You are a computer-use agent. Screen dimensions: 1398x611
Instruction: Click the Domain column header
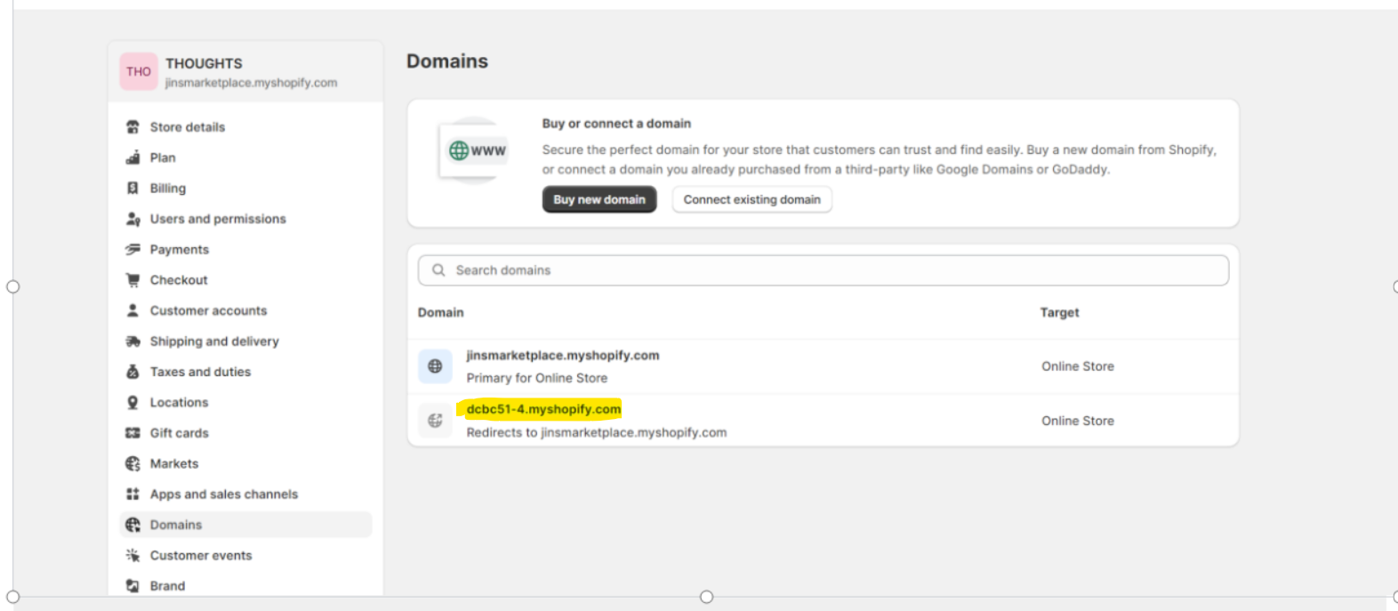tap(441, 312)
